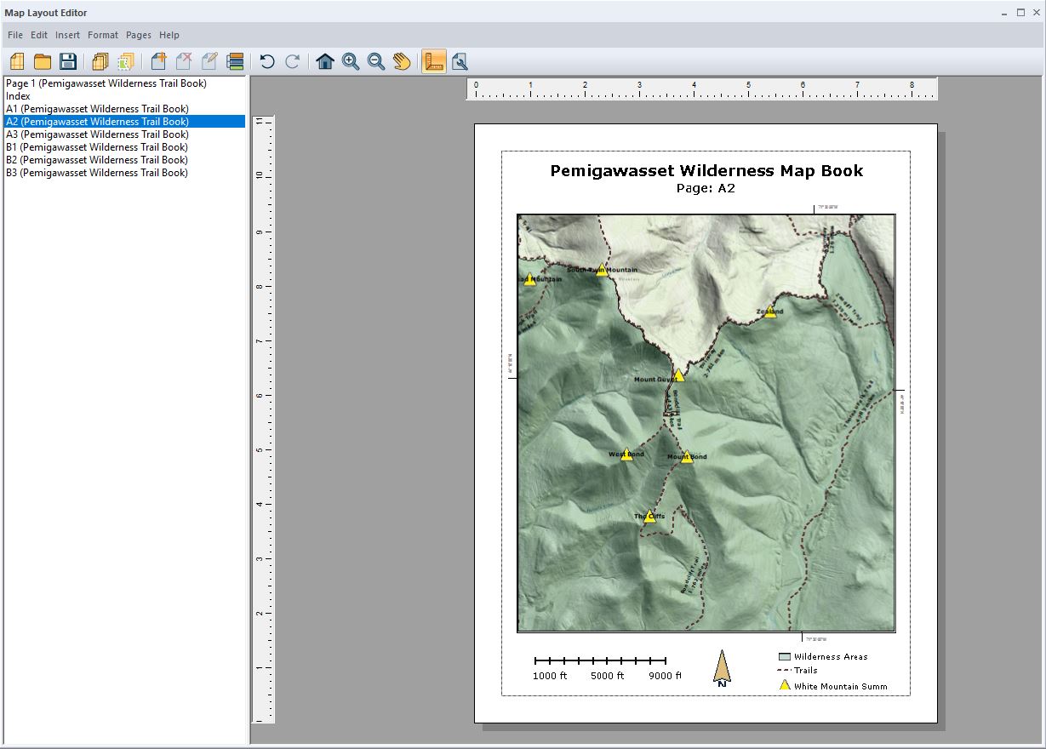Click the Mount Bond summit triangle
1046x749 pixels.
(x=687, y=457)
